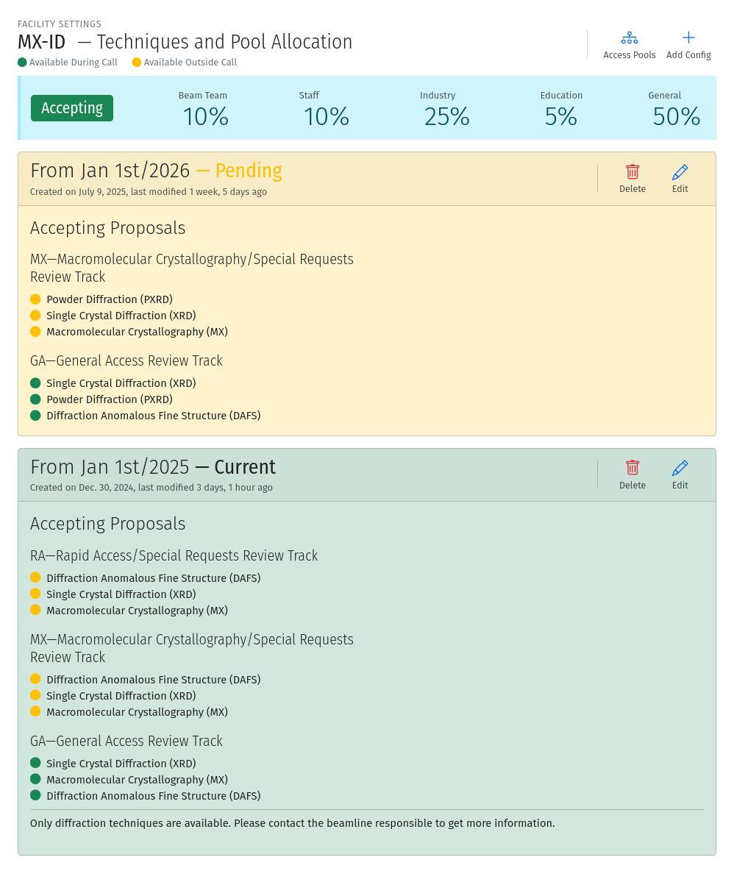Click the orange Pending status label
Viewport: 734px width, 871px height.
click(x=249, y=171)
